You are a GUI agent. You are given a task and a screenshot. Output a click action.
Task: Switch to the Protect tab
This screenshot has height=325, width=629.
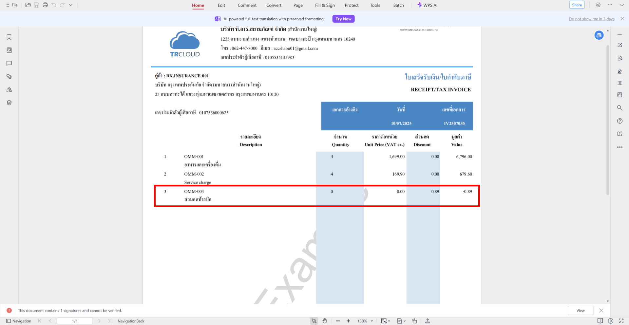pyautogui.click(x=352, y=5)
